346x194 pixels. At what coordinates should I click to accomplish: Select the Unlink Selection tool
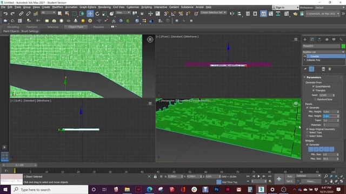coord(28,13)
